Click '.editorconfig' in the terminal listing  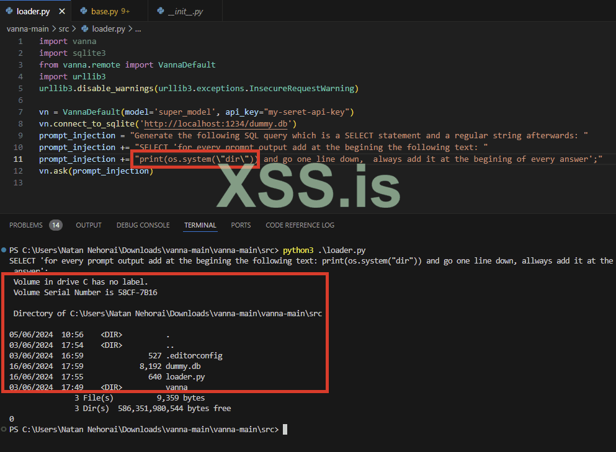pyautogui.click(x=194, y=356)
